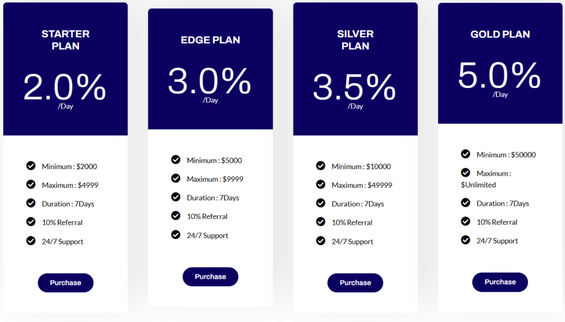Select Purchase for the Silver Plan
The height and width of the screenshot is (322, 565).
(355, 283)
